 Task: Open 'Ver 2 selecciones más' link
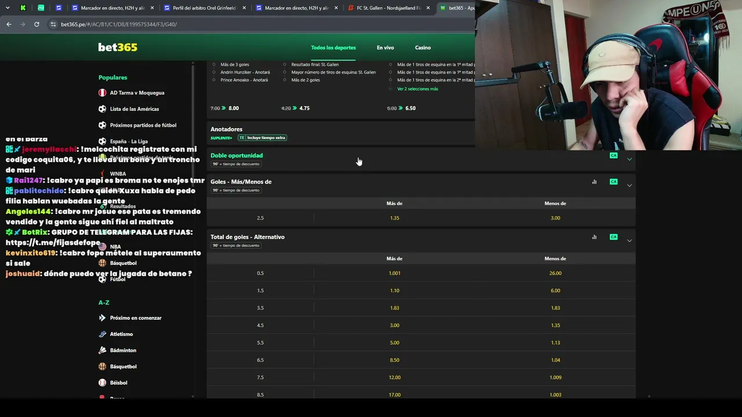[417, 89]
